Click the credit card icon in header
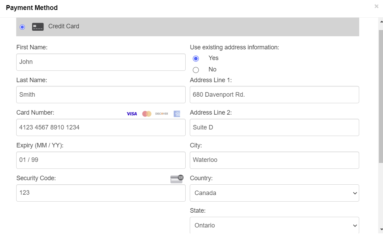 click(x=38, y=27)
